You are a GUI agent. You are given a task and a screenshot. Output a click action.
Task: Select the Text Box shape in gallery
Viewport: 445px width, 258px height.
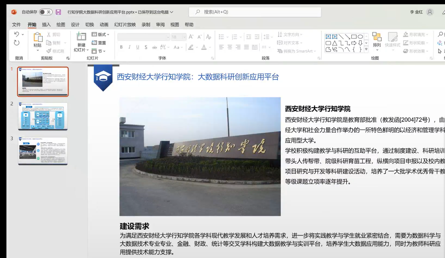click(328, 37)
